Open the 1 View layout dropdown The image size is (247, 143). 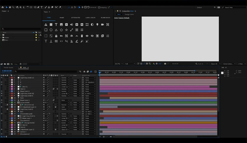(x=242, y=64)
